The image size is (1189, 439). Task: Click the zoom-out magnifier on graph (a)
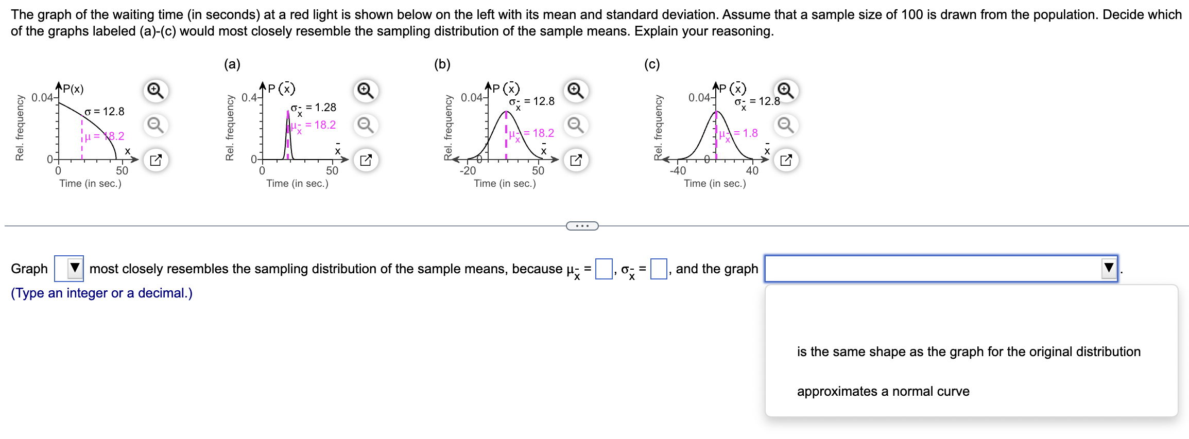pos(366,125)
